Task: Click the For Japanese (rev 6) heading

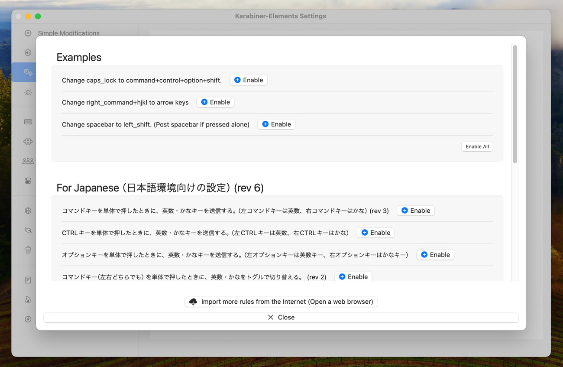Action: 160,188
